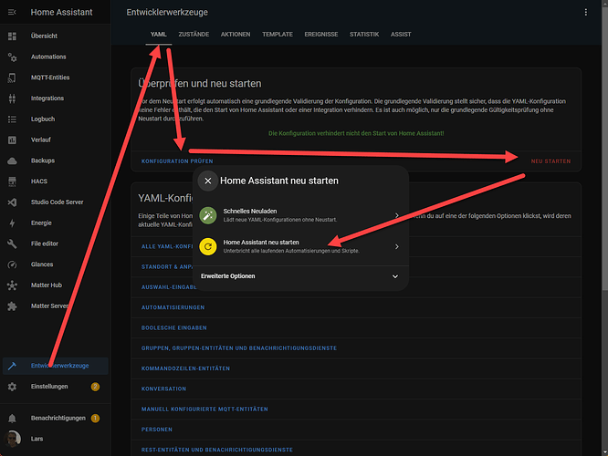Expand Erweiterte Optionen section
Viewport: 608px width, 456px height.
pyautogui.click(x=395, y=275)
